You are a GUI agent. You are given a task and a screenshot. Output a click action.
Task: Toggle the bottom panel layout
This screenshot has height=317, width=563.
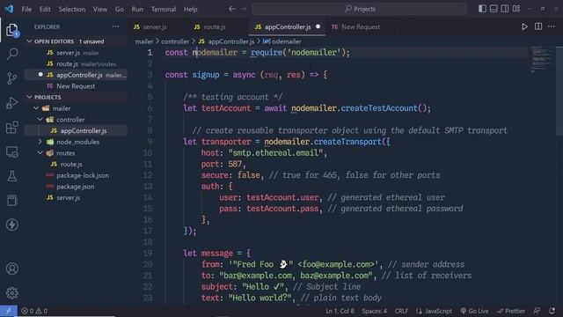pos(494,9)
